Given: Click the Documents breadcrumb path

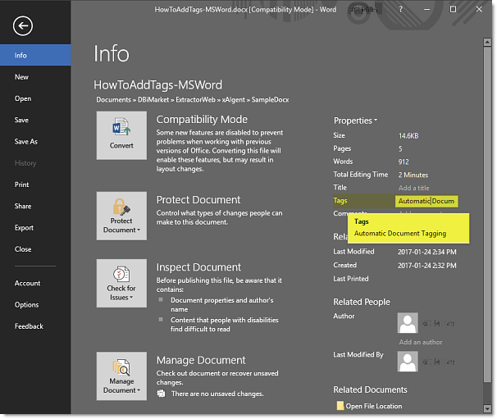Looking at the screenshot, I should pos(113,100).
